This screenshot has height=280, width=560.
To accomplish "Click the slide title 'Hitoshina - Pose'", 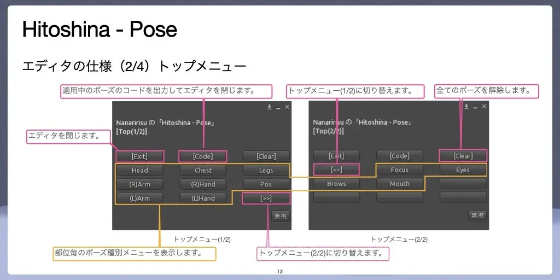I will tap(100, 30).
